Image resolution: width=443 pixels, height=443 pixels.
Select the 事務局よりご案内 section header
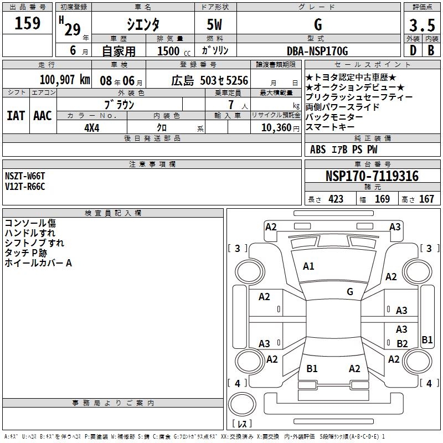113,403
